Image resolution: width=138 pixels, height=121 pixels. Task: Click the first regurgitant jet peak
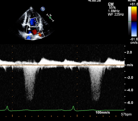coord(30,100)
